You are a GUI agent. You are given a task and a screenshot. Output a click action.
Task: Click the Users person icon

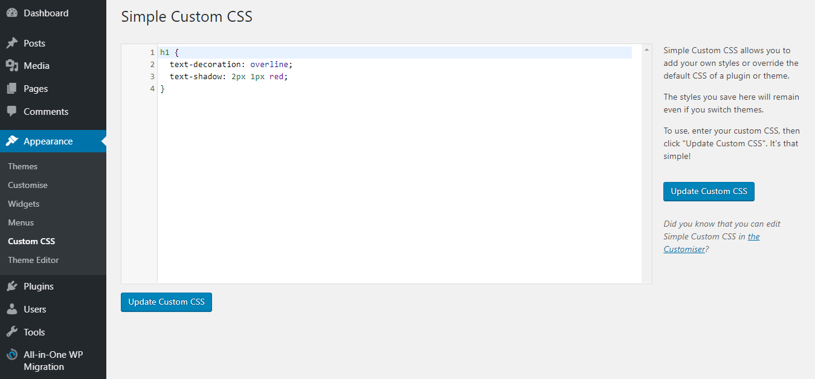pos(11,309)
